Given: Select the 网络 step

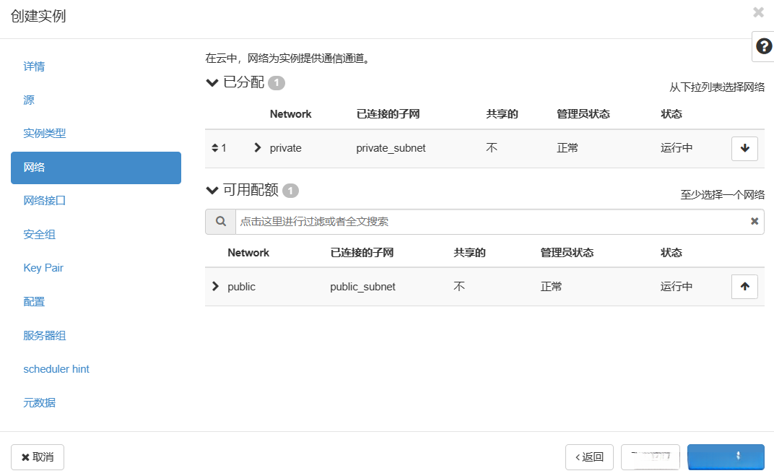Looking at the screenshot, I should point(96,168).
